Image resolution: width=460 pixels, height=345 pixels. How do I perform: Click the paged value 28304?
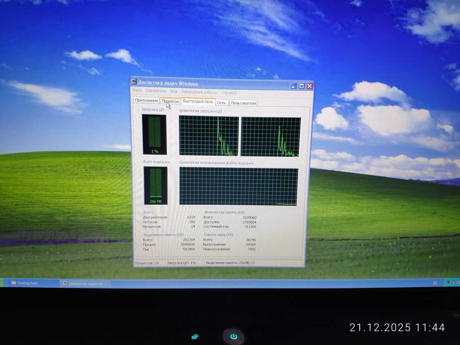point(251,244)
